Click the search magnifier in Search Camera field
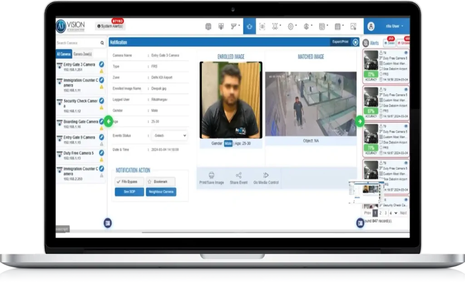Image resolution: width=465 pixels, height=282 pixels. tap(102, 42)
